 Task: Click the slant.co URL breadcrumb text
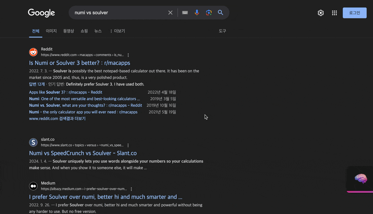pos(82,145)
